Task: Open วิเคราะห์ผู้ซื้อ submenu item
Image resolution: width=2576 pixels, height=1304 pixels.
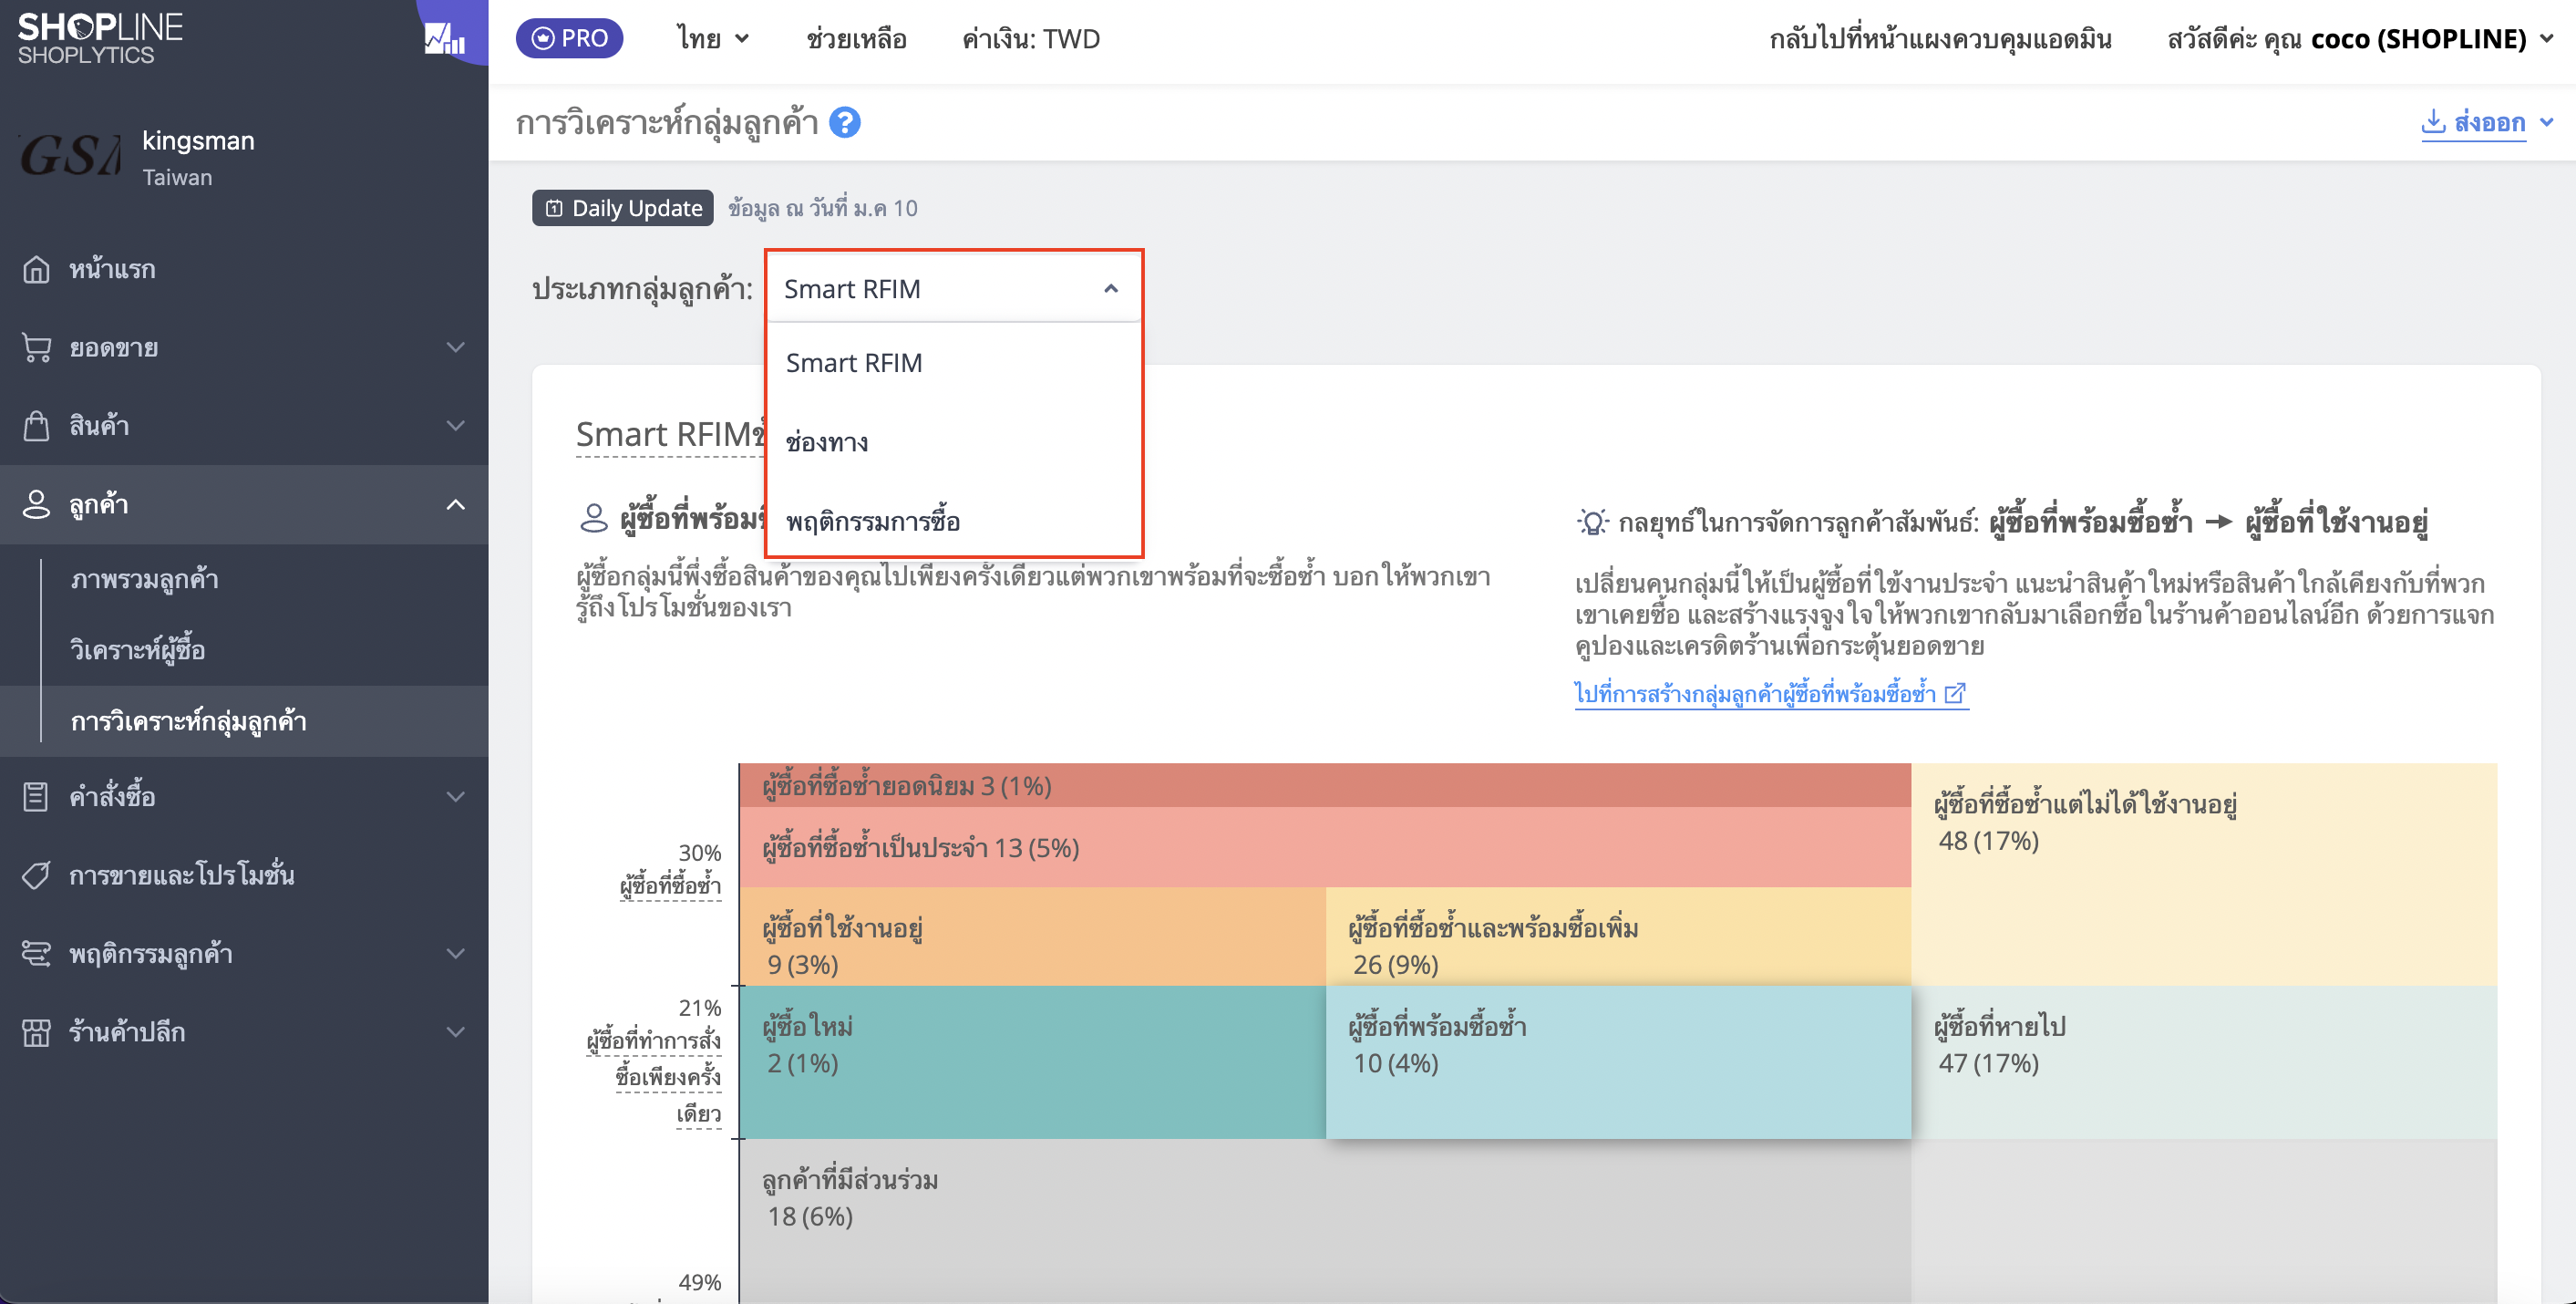Action: tap(138, 650)
